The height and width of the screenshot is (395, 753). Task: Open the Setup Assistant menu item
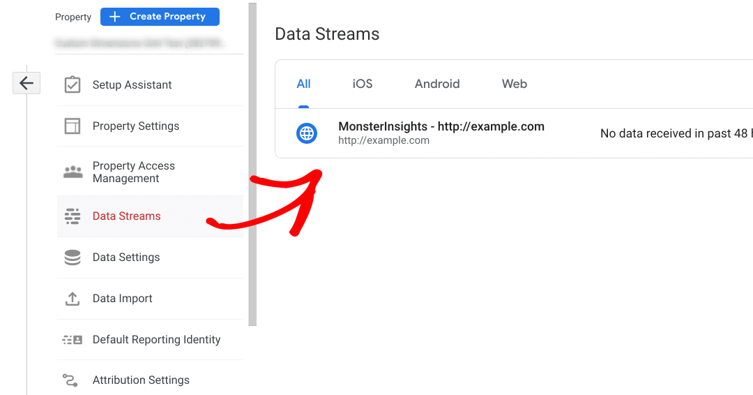point(132,85)
